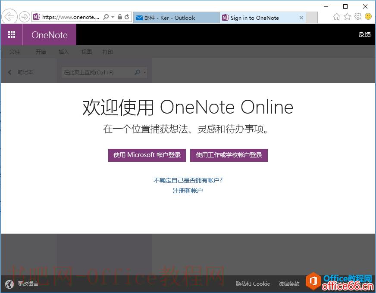This screenshot has height=293, width=376.
Task: Open the 开始 ribbon tab
Action: click(x=41, y=52)
